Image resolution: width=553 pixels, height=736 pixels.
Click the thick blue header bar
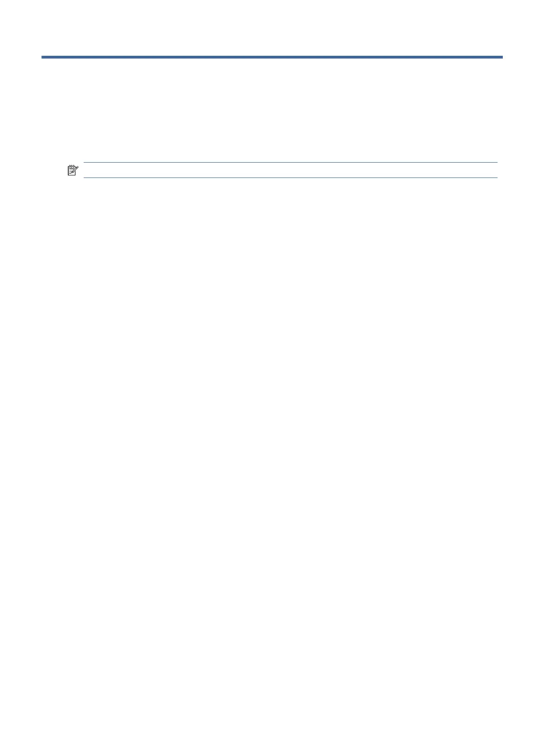tap(272, 57)
